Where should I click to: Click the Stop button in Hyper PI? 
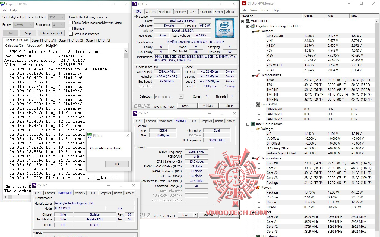28,33
